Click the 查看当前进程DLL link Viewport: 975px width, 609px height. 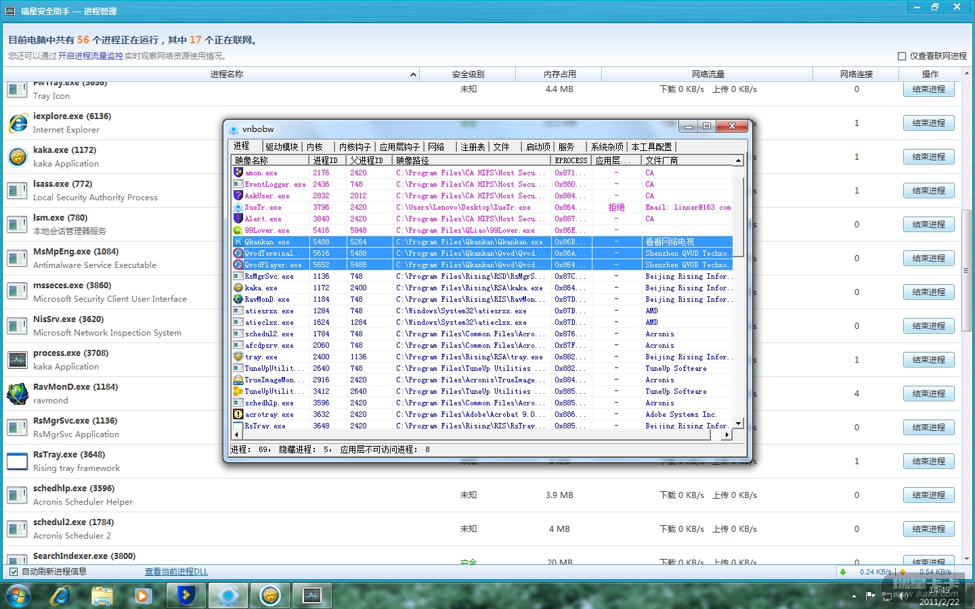pos(176,572)
